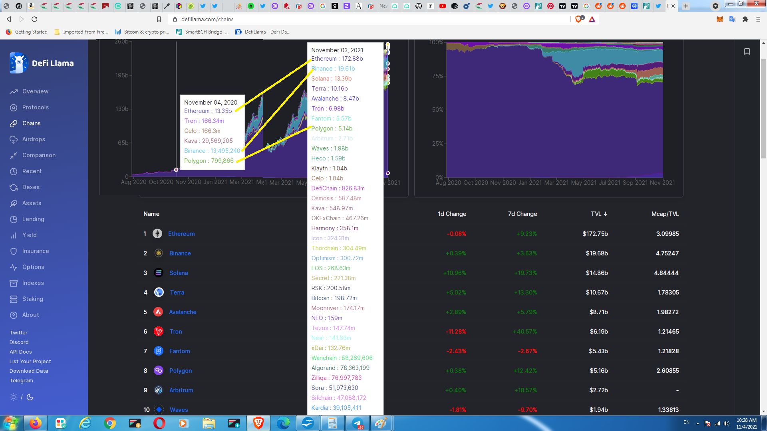
Task: Open List Your Project link
Action: pyautogui.click(x=30, y=361)
